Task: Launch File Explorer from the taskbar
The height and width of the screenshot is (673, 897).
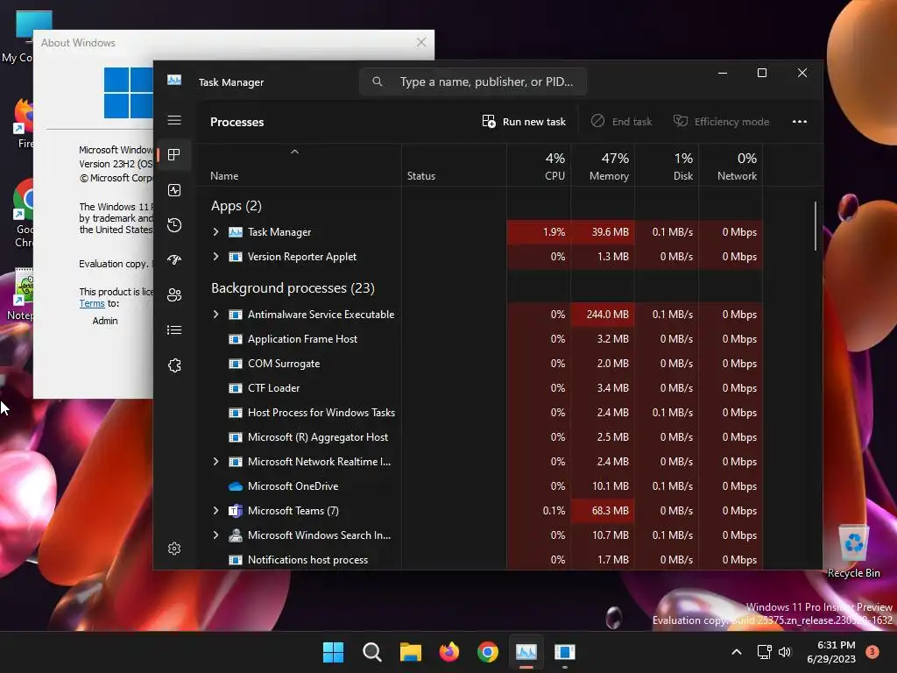Action: [411, 652]
